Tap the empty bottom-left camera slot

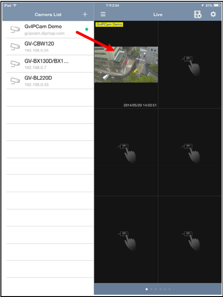click(x=126, y=239)
